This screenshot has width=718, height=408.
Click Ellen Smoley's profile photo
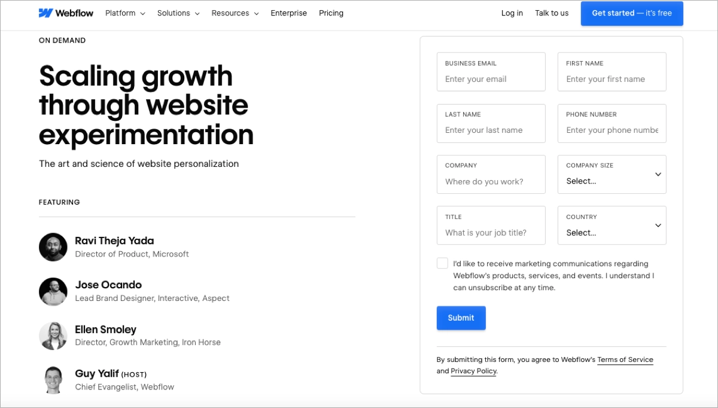click(53, 336)
